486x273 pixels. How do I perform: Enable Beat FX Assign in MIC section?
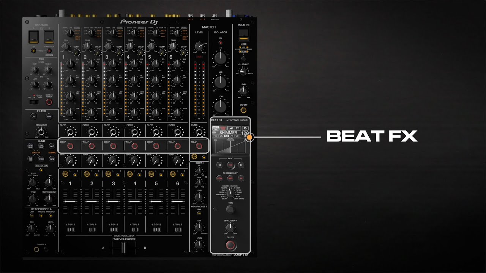coord(49,102)
